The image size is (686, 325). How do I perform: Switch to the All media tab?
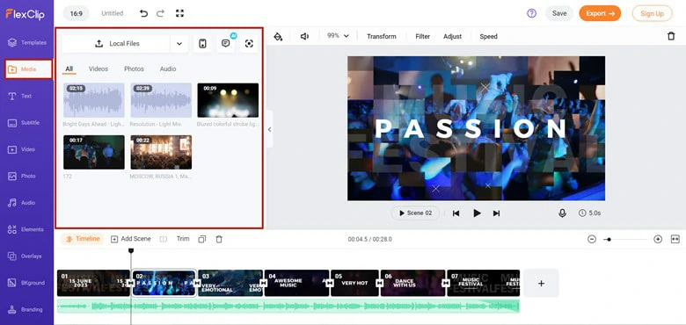[69, 69]
